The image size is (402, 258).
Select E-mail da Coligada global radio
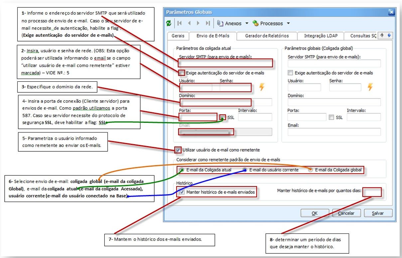311,170
